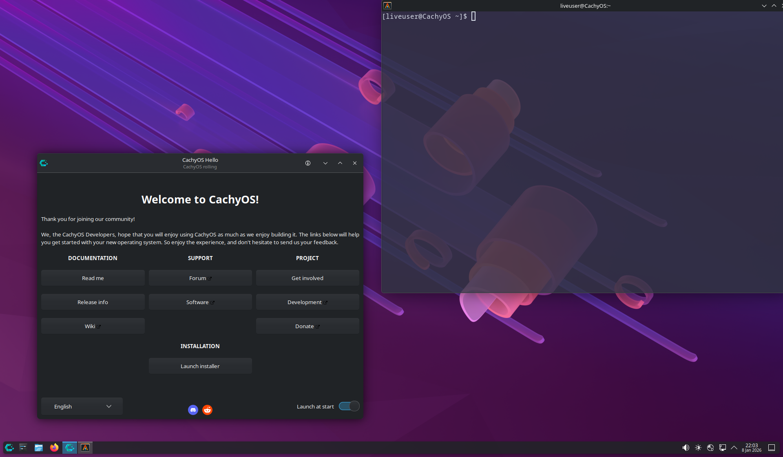Image resolution: width=783 pixels, height=457 pixels.
Task: Click Launch installer
Action: [x=200, y=366]
